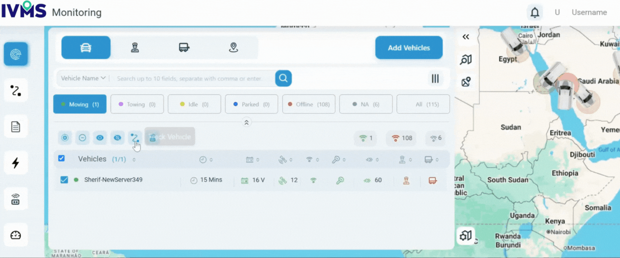
Task: Select the All (115) filter button
Action: click(423, 104)
